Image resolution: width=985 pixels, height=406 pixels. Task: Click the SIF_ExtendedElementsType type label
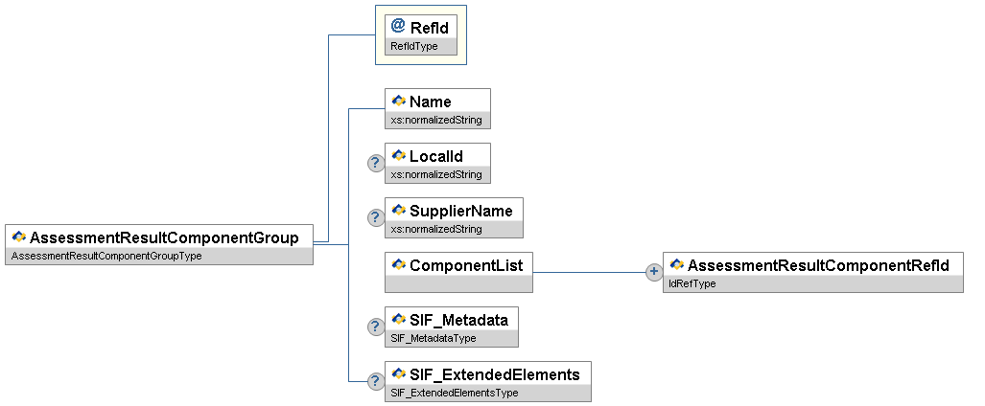[441, 393]
